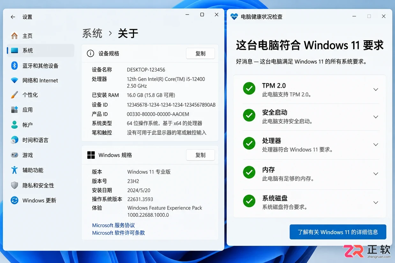The height and width of the screenshot is (263, 395).
Task: Click OS build value 22631.3593
Action: 140,199
